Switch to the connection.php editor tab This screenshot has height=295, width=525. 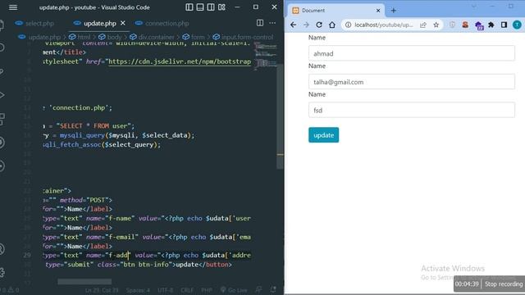point(162,24)
